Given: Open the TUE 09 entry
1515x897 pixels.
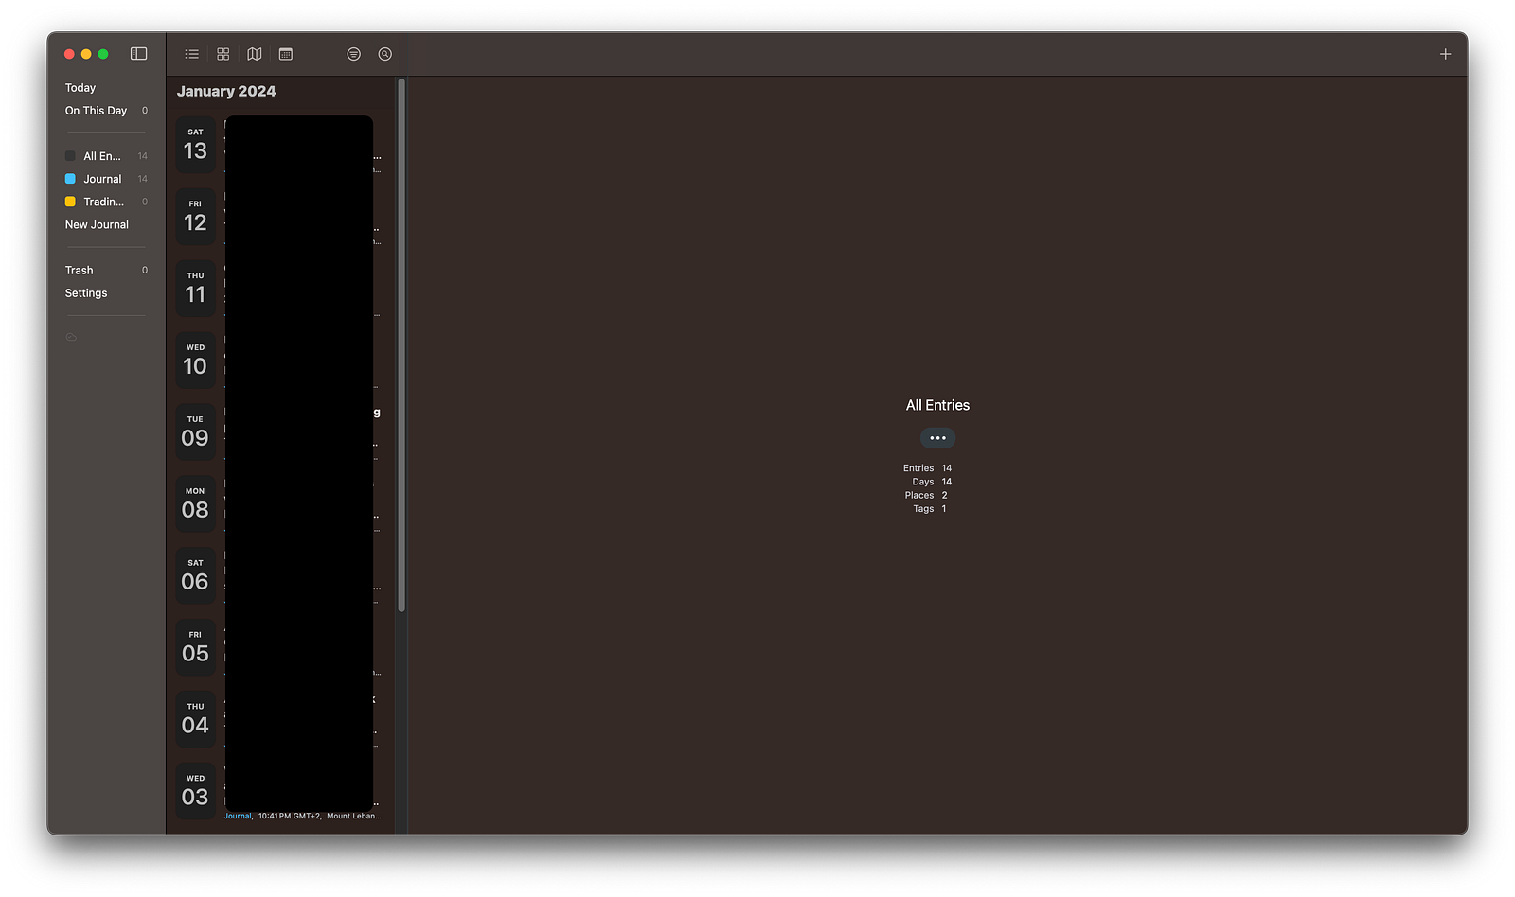Looking at the screenshot, I should click(278, 432).
